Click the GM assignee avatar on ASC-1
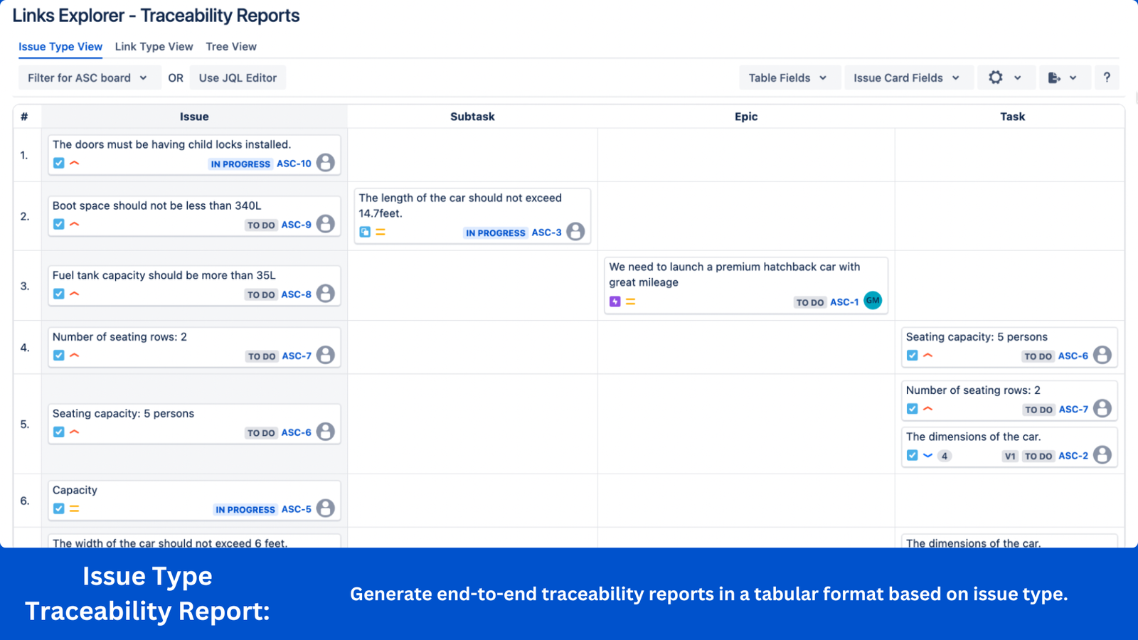This screenshot has height=640, width=1138. click(x=873, y=301)
